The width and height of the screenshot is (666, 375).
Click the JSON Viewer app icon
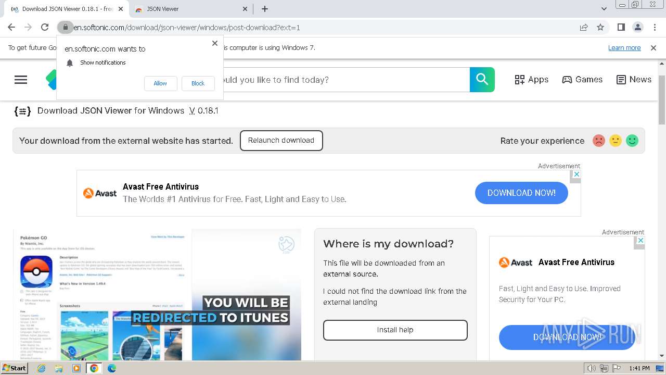[x=22, y=111]
